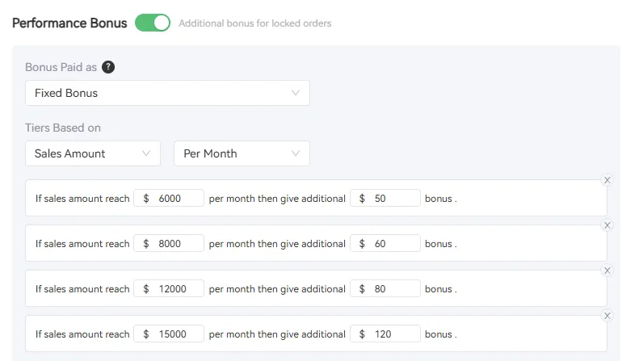
Task: Delete the 12000 sales tier row
Action: point(607,271)
